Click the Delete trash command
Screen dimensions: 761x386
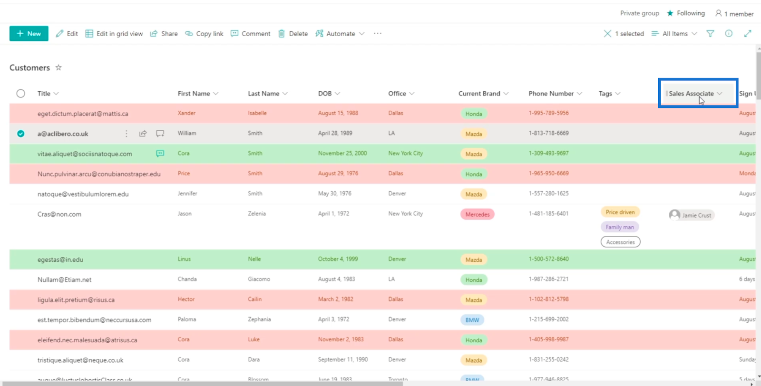(x=293, y=34)
